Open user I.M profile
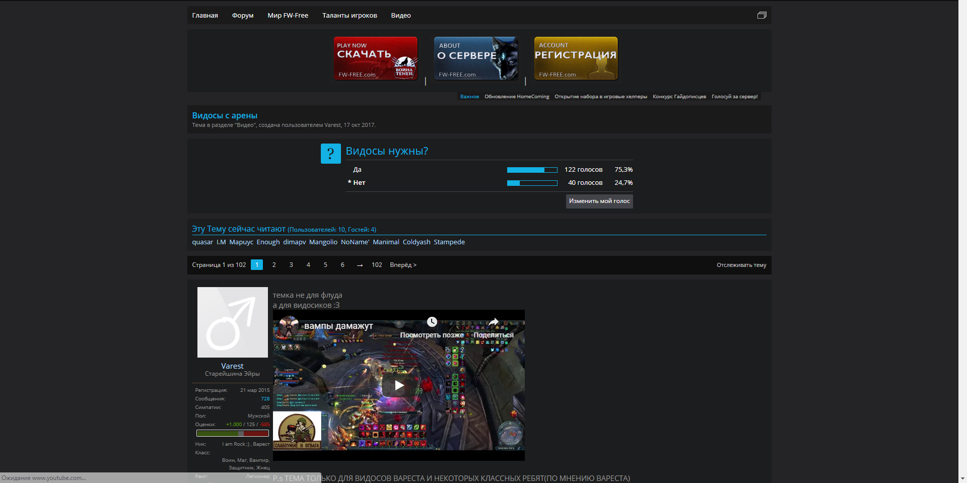Screen dimensions: 967x483 [221, 242]
